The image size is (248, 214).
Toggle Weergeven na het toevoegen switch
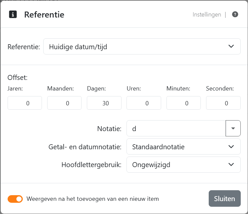tap(15, 199)
